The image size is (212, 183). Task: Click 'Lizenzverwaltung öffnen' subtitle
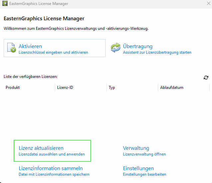click(144, 154)
